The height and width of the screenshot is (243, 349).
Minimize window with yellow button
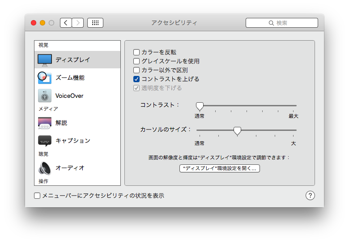[x=43, y=23]
